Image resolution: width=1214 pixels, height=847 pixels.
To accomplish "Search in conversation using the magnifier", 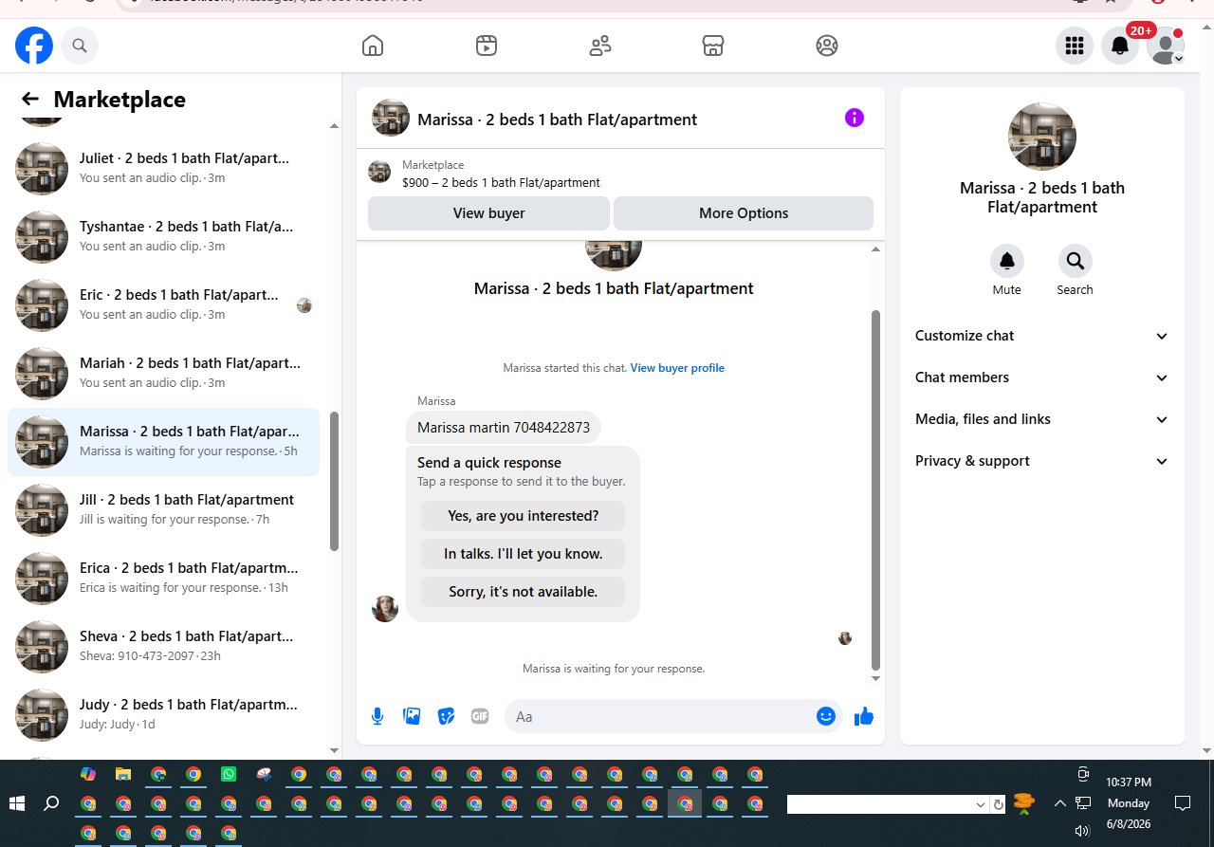I will 1076,261.
